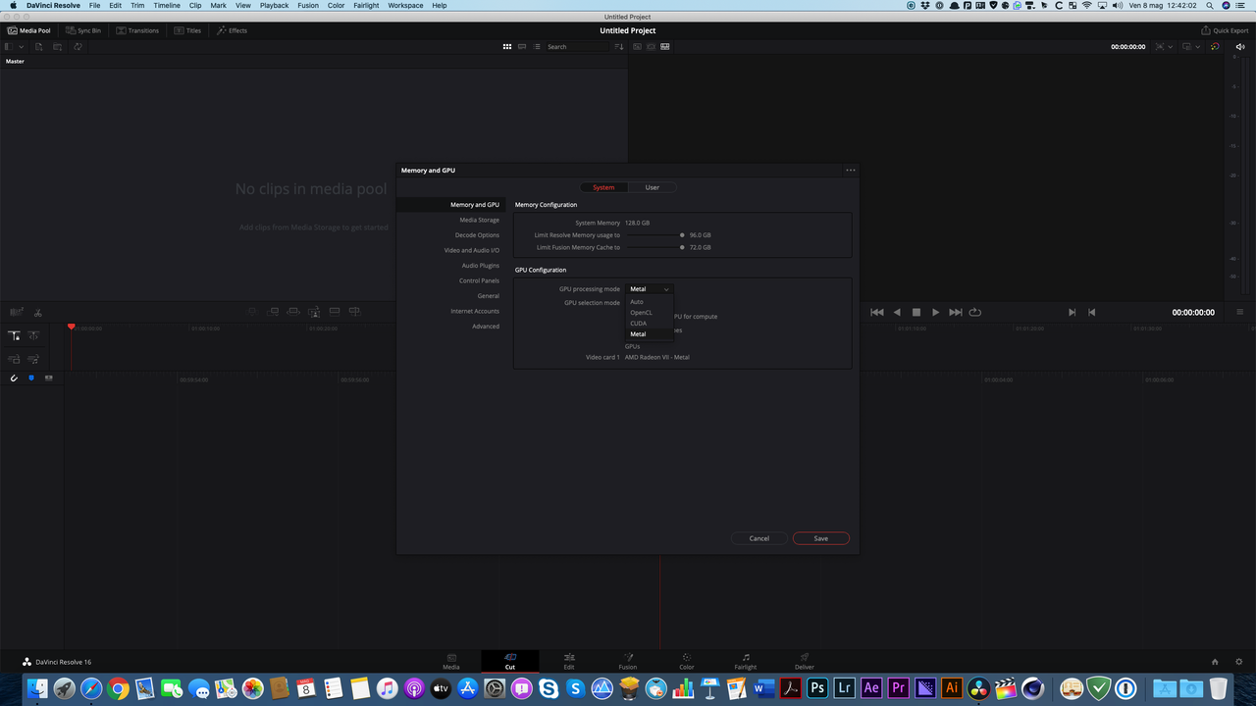Click the stop button in the viewer
This screenshot has width=1256, height=706.
[x=916, y=312]
